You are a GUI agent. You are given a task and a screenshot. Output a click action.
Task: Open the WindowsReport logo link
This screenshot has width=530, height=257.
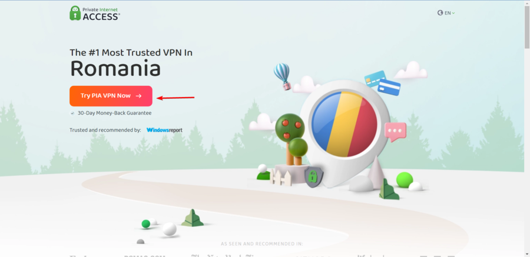point(164,130)
